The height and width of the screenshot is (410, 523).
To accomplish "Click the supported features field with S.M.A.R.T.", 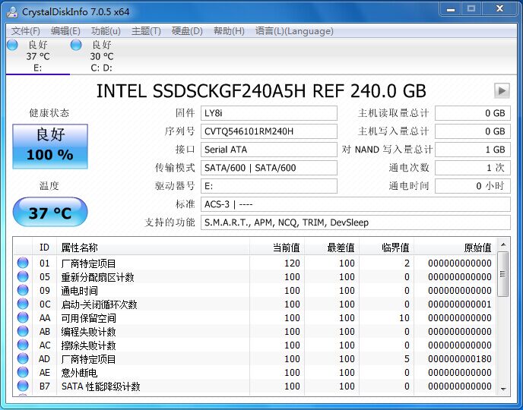I will click(356, 222).
